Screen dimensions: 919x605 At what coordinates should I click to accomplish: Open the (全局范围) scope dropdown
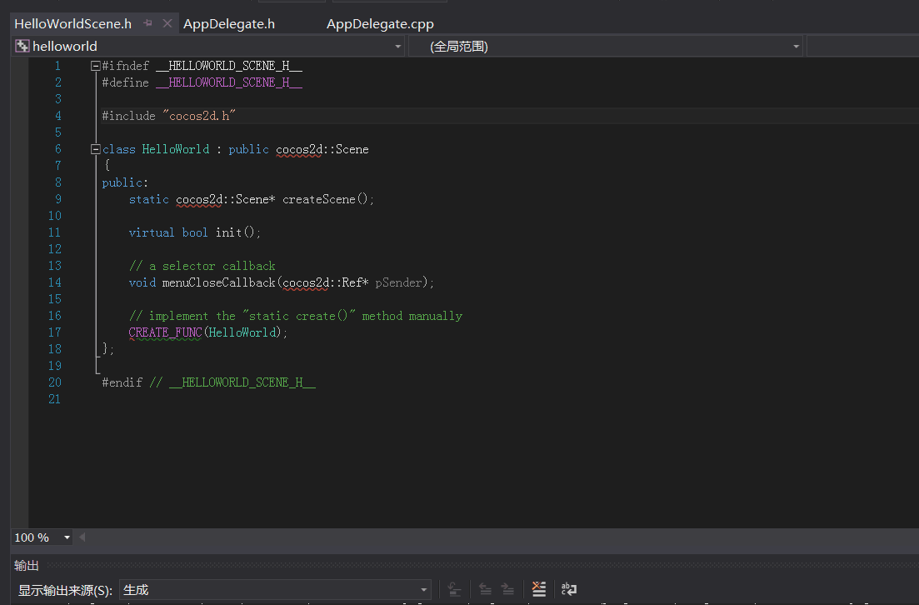tap(796, 47)
